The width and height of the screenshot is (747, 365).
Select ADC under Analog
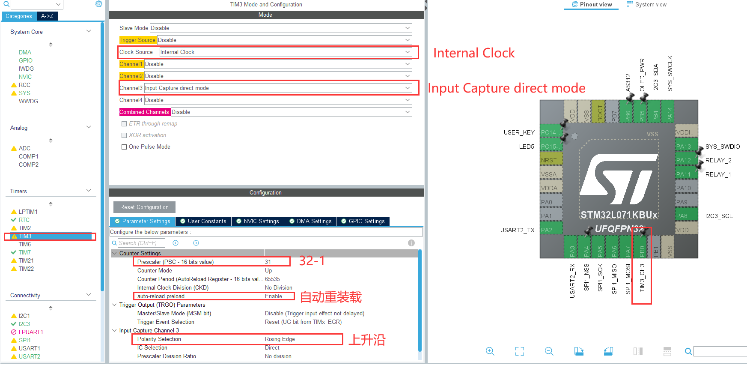point(24,148)
